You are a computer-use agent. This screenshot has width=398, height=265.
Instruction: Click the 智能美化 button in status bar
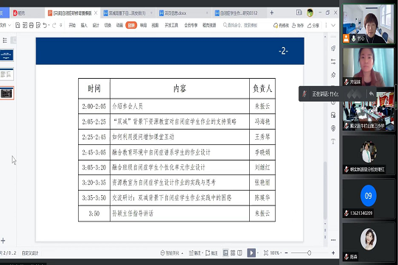click(x=172, y=252)
